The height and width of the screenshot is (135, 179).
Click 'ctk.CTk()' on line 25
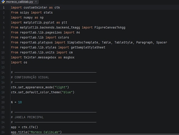click(30, 127)
